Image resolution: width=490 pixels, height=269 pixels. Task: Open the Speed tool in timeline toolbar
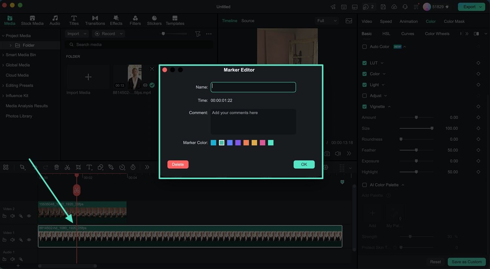(122, 167)
